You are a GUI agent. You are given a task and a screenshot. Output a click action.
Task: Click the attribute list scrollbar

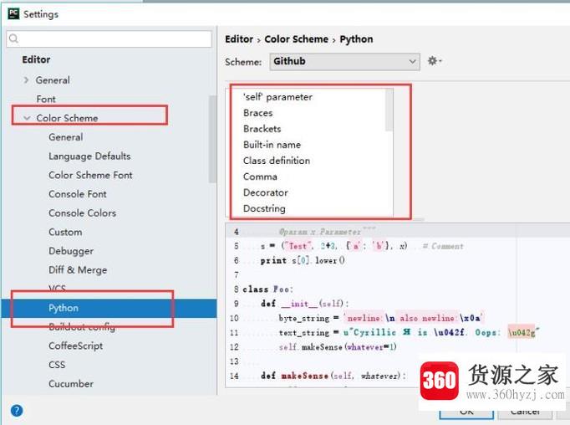[389, 110]
